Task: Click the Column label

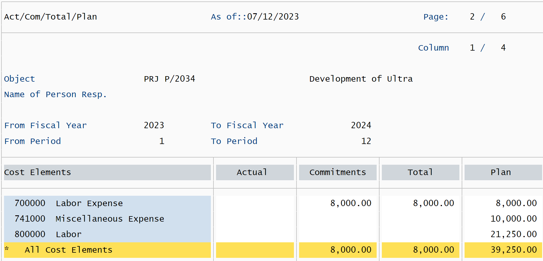Action: click(433, 48)
